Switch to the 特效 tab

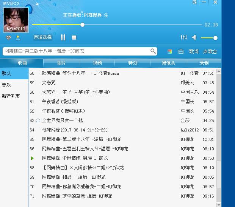pos(133,63)
